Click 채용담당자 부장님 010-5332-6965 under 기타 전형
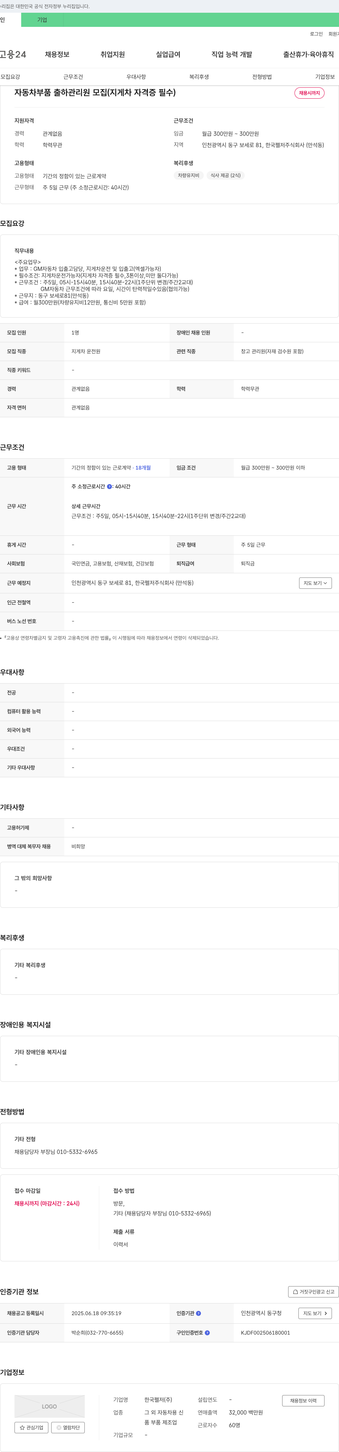The height and width of the screenshot is (1452, 339). point(56,1151)
